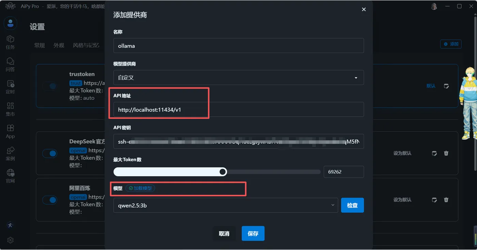Toggle the DeepSeek官方 provider switch
This screenshot has width=477, height=250.
pyautogui.click(x=50, y=154)
